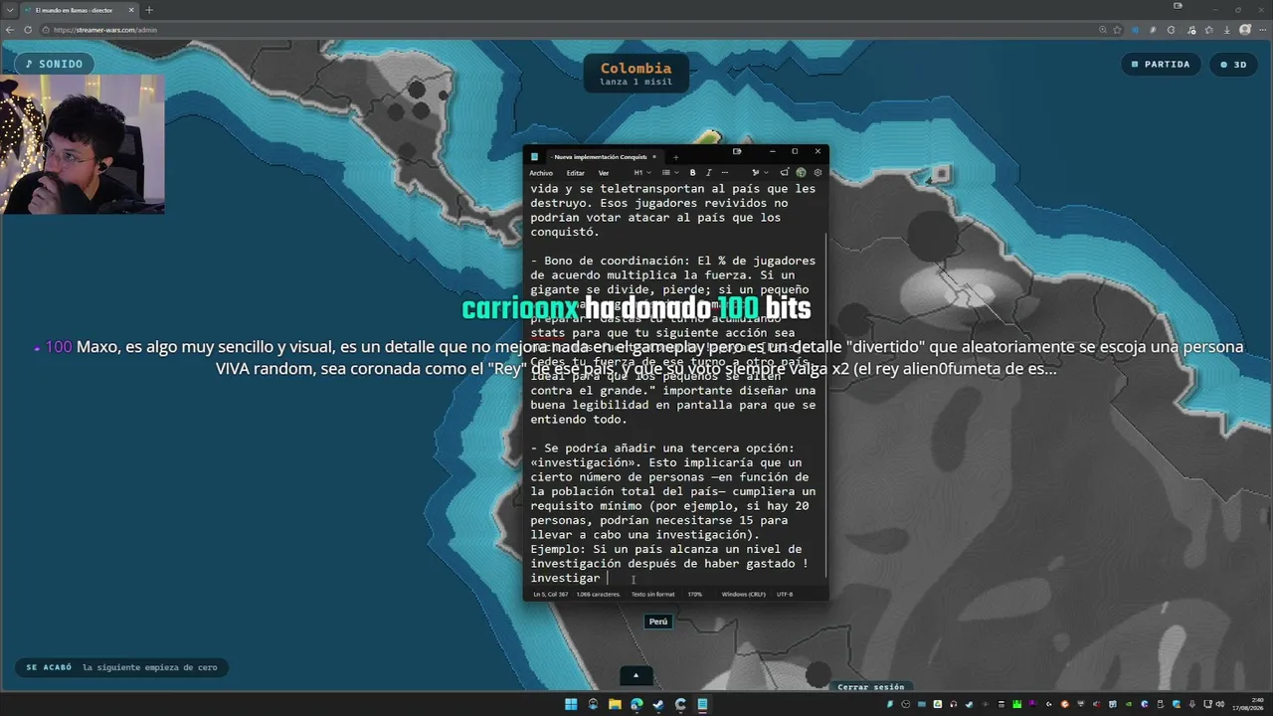Click the carrioonx donation alert text
The height and width of the screenshot is (716, 1273).
point(636,308)
